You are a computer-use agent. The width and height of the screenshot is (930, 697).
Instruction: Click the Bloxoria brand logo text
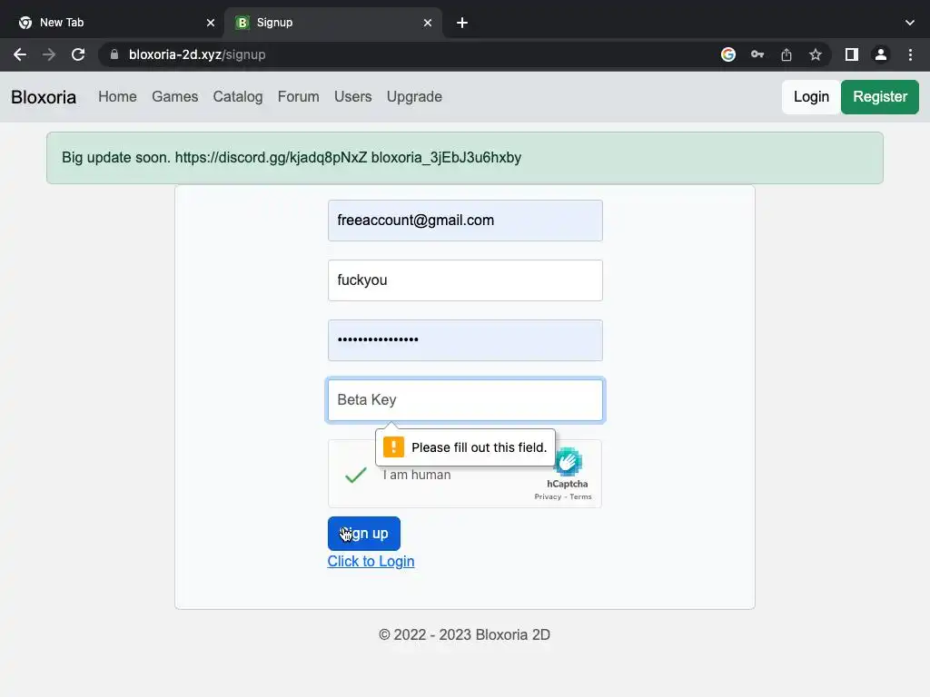coord(44,96)
